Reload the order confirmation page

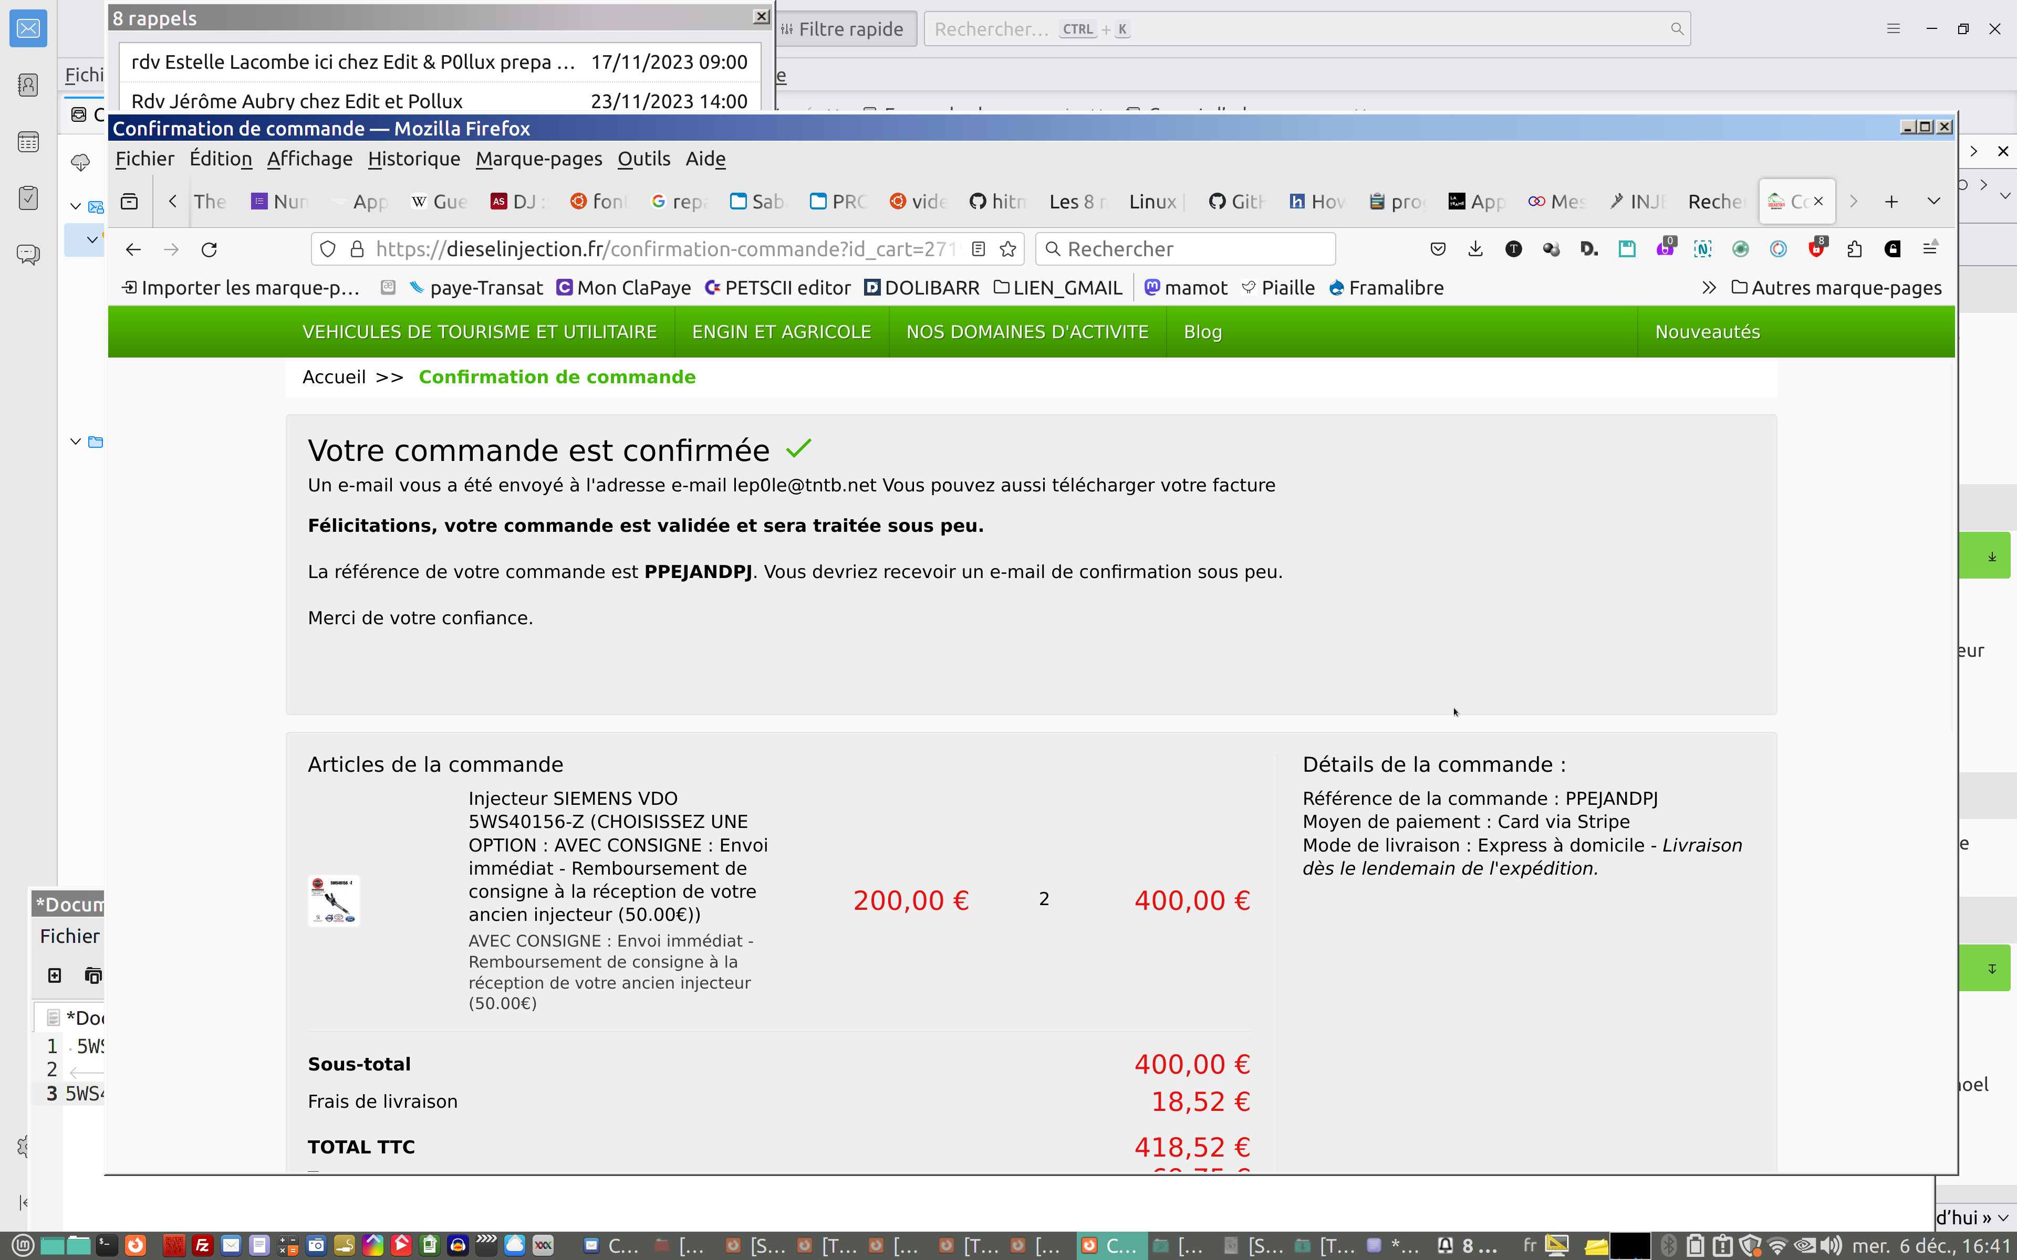click(209, 249)
